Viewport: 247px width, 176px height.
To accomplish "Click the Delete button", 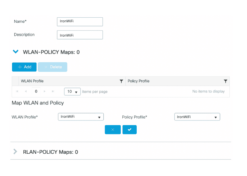I will coord(52,67).
